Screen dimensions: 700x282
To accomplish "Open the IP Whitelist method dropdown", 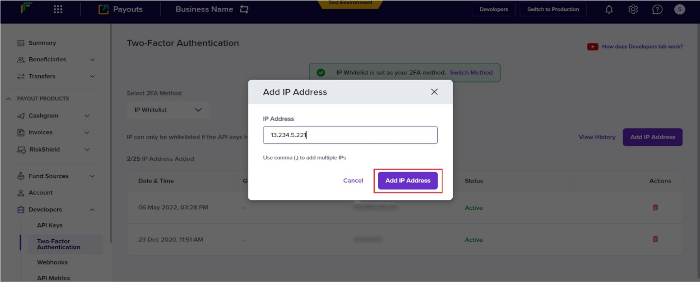I will coord(168,110).
